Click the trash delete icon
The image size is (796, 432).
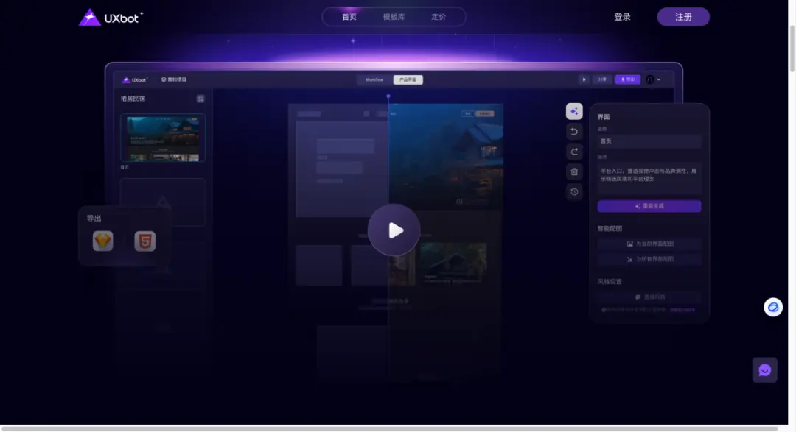coord(574,172)
